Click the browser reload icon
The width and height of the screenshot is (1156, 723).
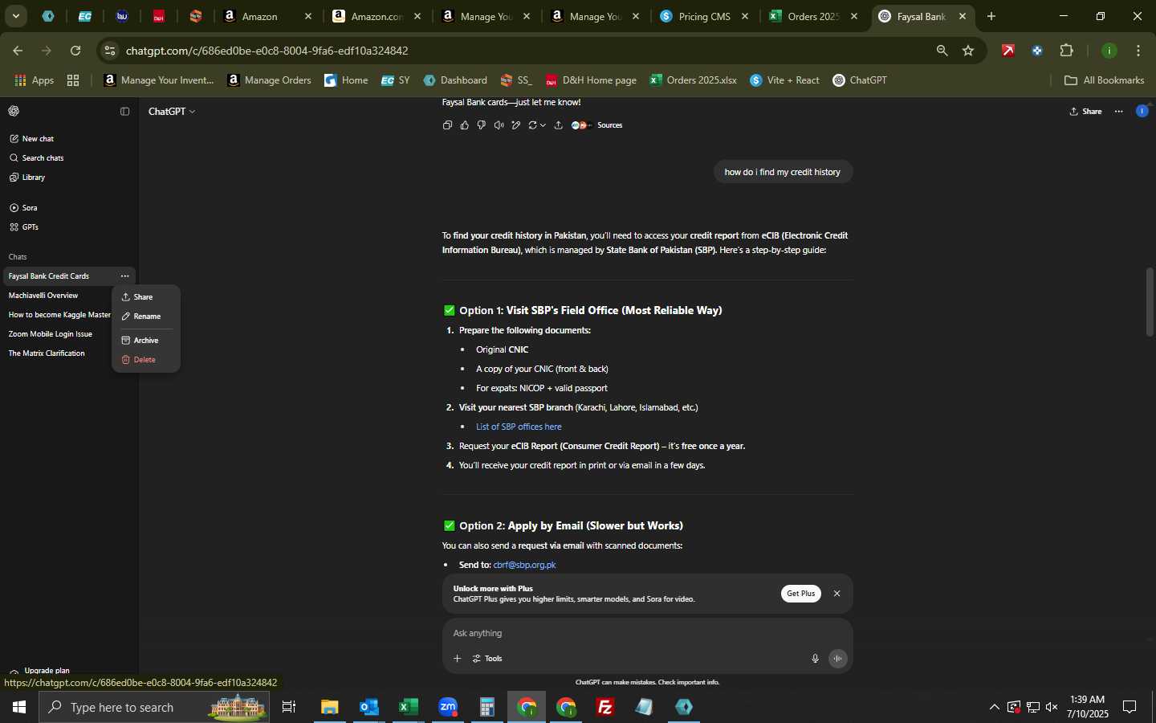pos(75,51)
